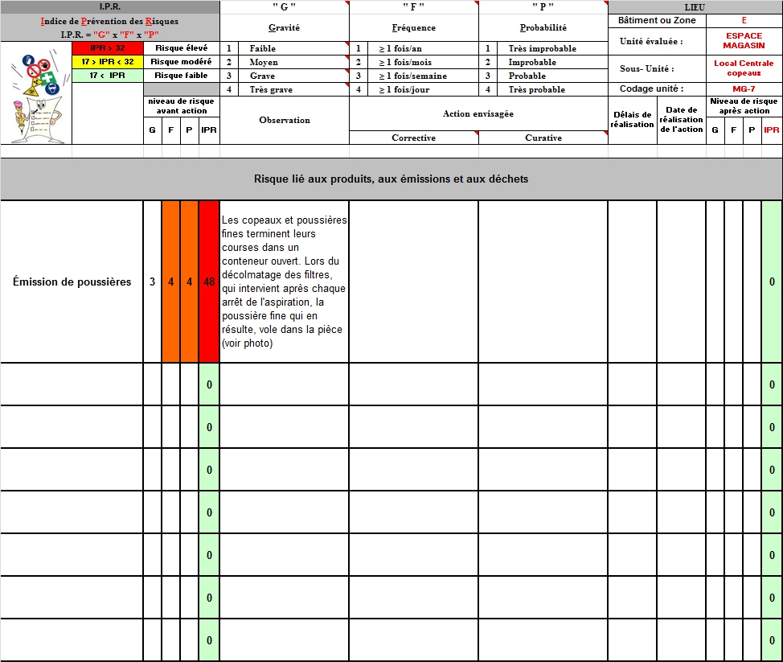
Task: Select the green "17 < IPR" legend cell
Action: coord(108,76)
